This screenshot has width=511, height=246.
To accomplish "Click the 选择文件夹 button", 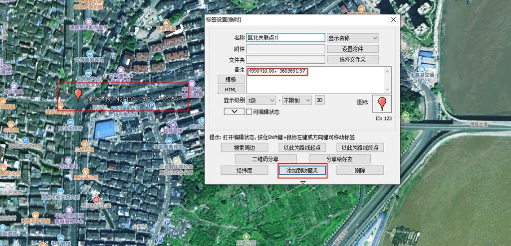I will 353,60.
